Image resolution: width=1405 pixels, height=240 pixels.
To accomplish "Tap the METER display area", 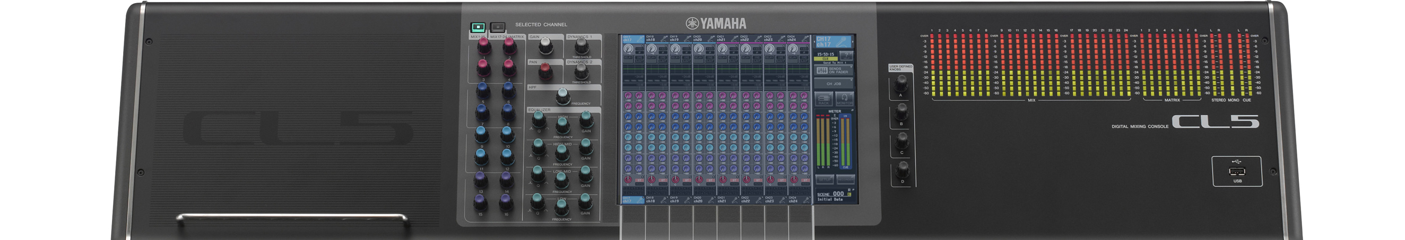I will point(834,140).
